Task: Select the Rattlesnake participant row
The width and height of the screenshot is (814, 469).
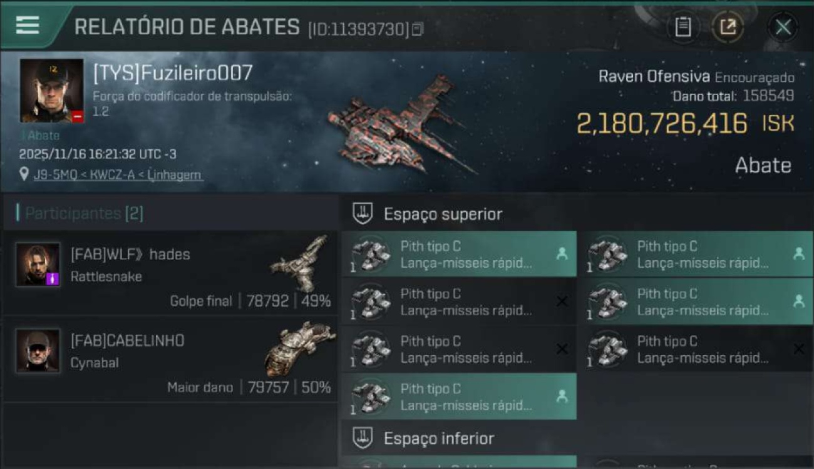Action: (x=170, y=273)
